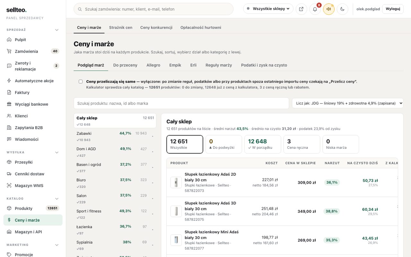This screenshot has width=411, height=257.
Task: Open "Licz jak: JDG" tax dropdown
Action: point(348,103)
